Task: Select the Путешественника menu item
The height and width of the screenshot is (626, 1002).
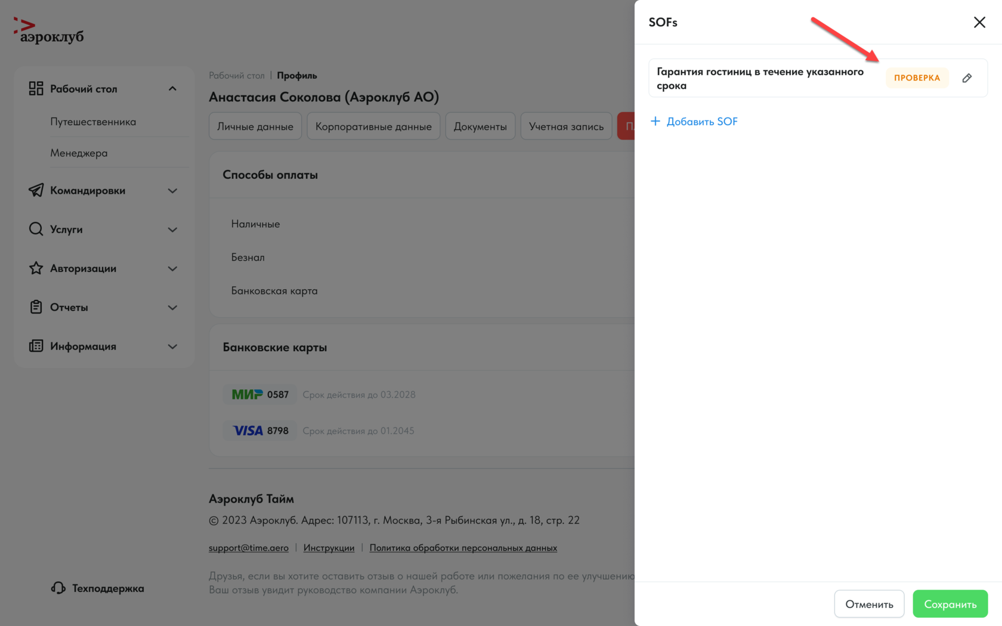Action: click(93, 122)
